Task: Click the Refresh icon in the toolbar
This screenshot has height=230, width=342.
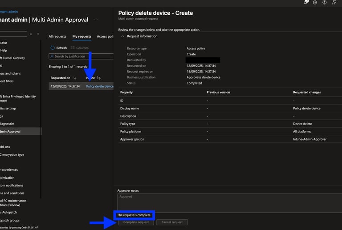Action: (53, 48)
